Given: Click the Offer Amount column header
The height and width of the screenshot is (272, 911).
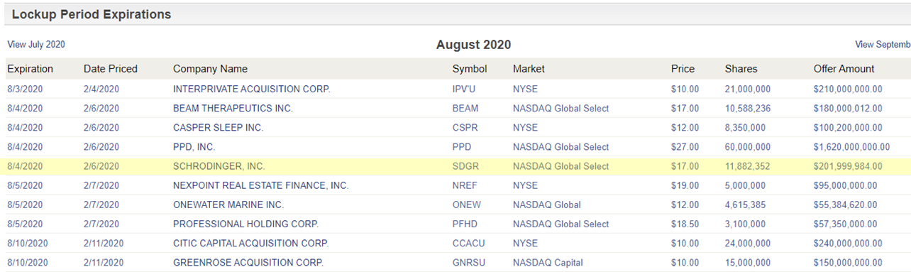Looking at the screenshot, I should click(844, 69).
